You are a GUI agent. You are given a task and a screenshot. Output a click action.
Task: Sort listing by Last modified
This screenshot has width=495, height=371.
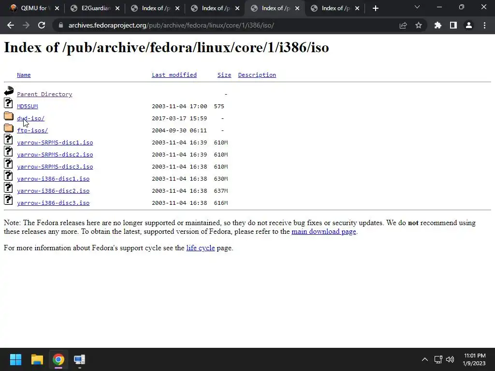(x=174, y=75)
